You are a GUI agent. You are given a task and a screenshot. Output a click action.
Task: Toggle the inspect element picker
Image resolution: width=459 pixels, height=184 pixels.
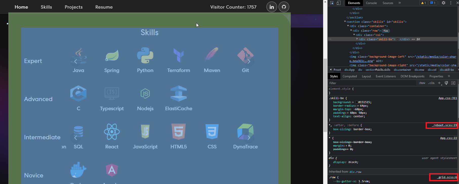[332, 3]
